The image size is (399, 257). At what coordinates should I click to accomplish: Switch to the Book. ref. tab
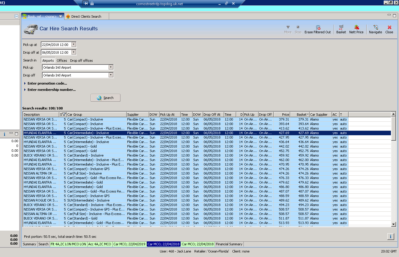point(42,16)
